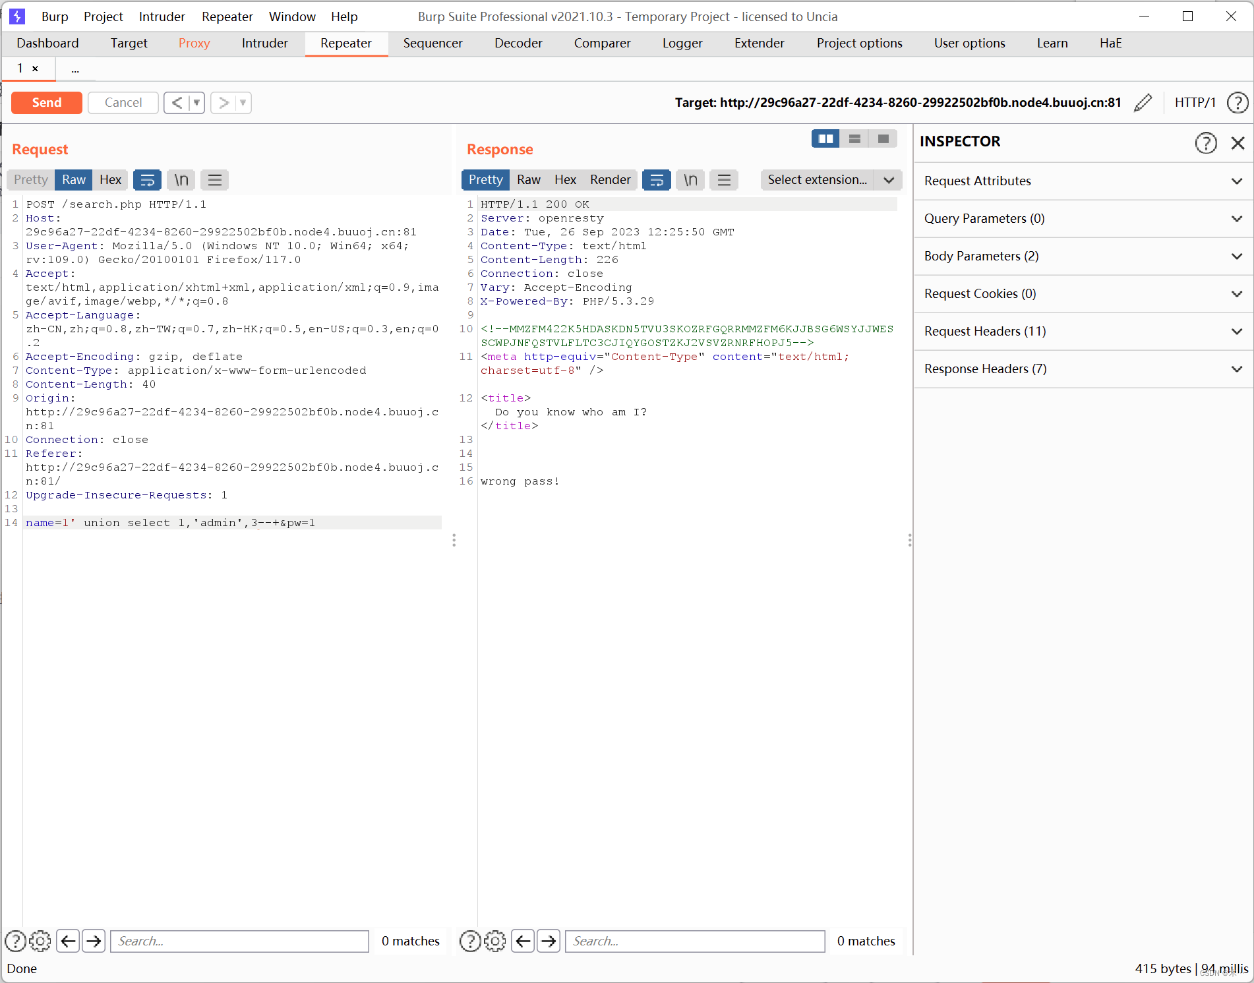Click the Send button
Image resolution: width=1254 pixels, height=983 pixels.
coord(47,102)
